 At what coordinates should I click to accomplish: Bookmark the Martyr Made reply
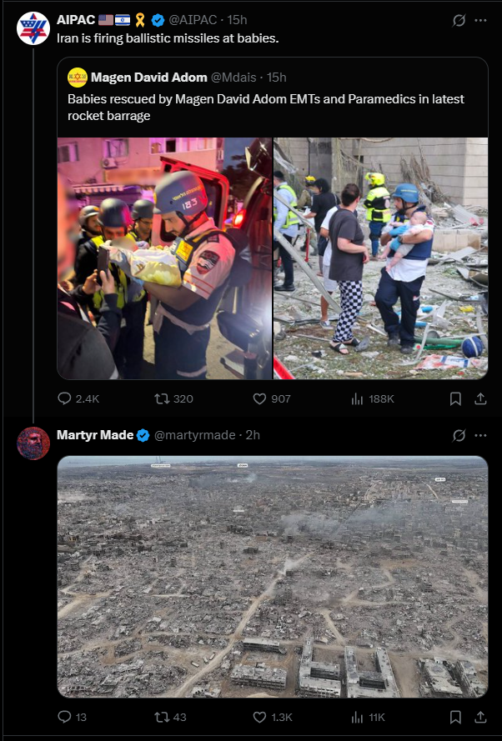click(455, 717)
